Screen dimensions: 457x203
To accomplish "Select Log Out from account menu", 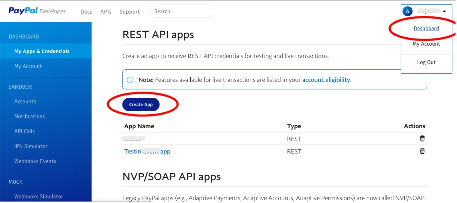I will (426, 62).
